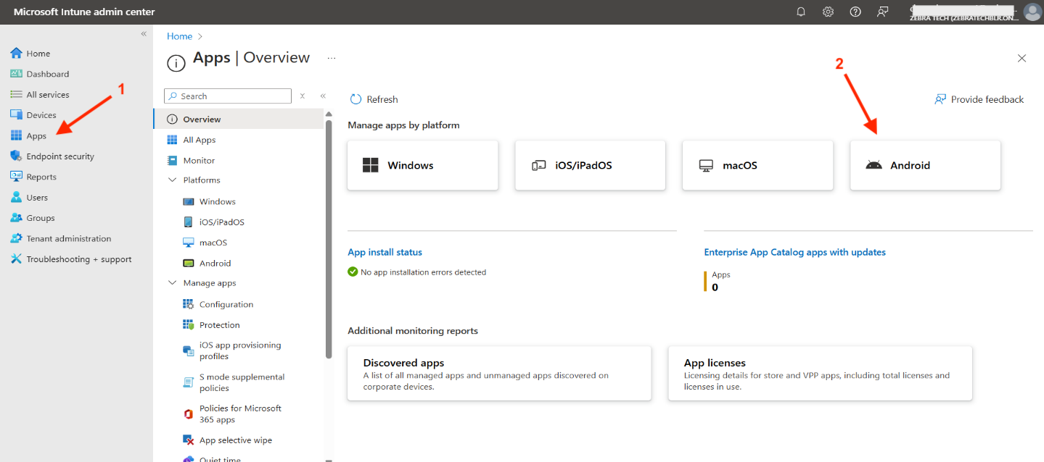This screenshot has height=462, width=1044.
Task: Click the notifications bell icon
Action: pyautogui.click(x=801, y=12)
